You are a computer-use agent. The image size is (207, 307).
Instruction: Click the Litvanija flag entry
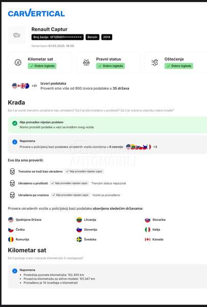[x=86, y=220]
